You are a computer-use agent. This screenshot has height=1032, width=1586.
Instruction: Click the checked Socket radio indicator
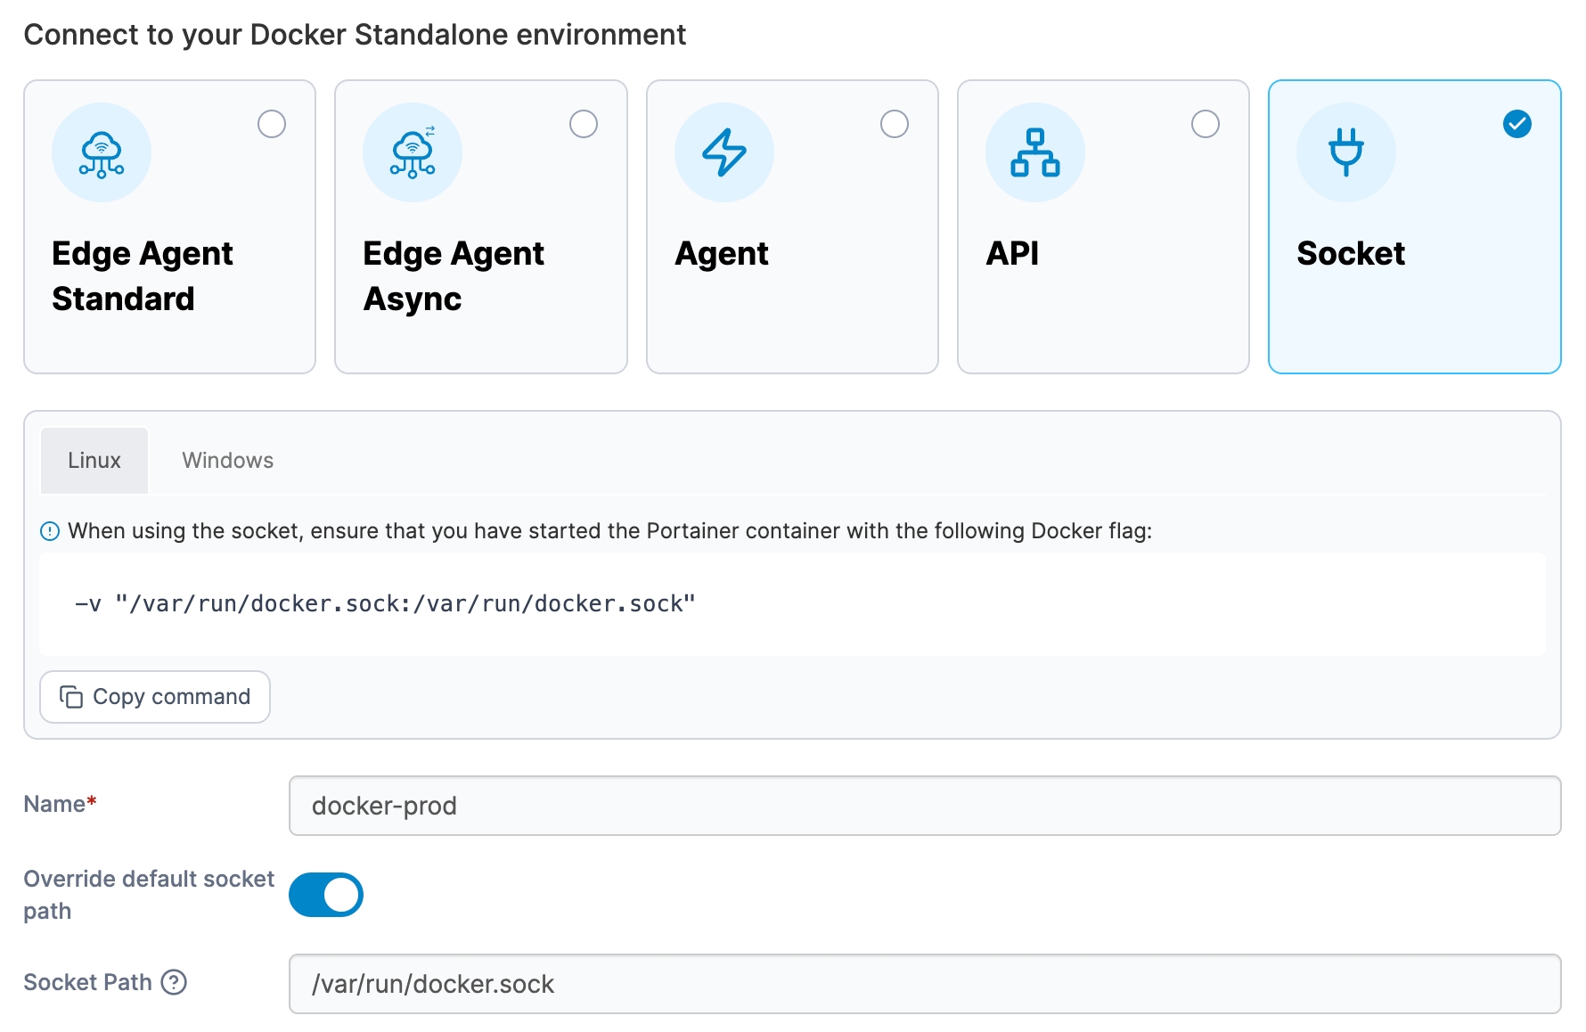[1517, 124]
